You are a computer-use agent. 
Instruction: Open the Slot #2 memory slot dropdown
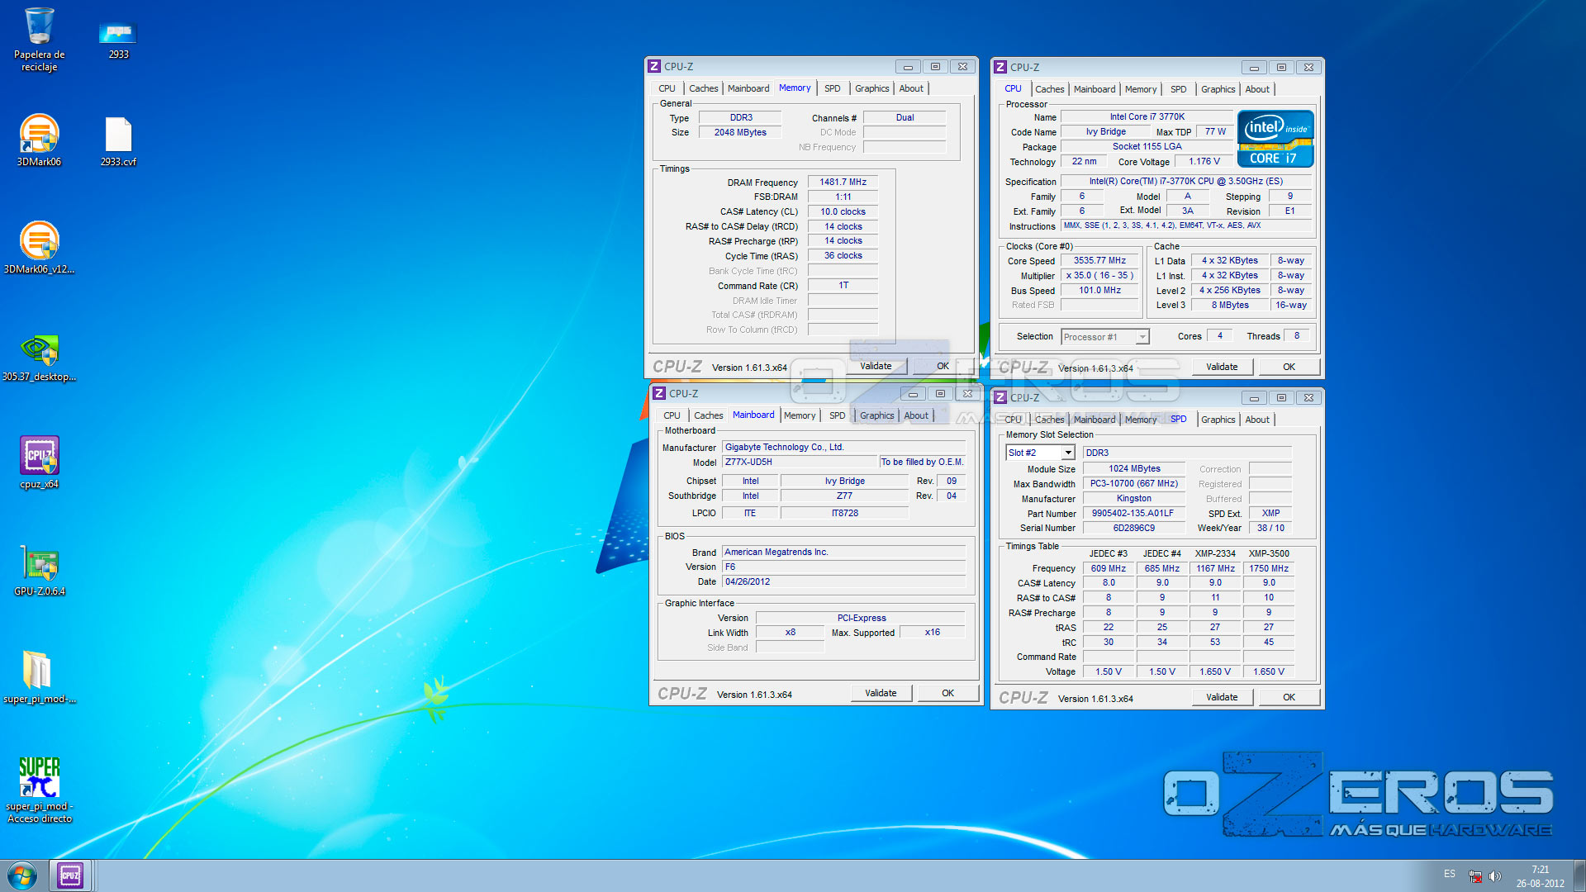coord(1068,453)
